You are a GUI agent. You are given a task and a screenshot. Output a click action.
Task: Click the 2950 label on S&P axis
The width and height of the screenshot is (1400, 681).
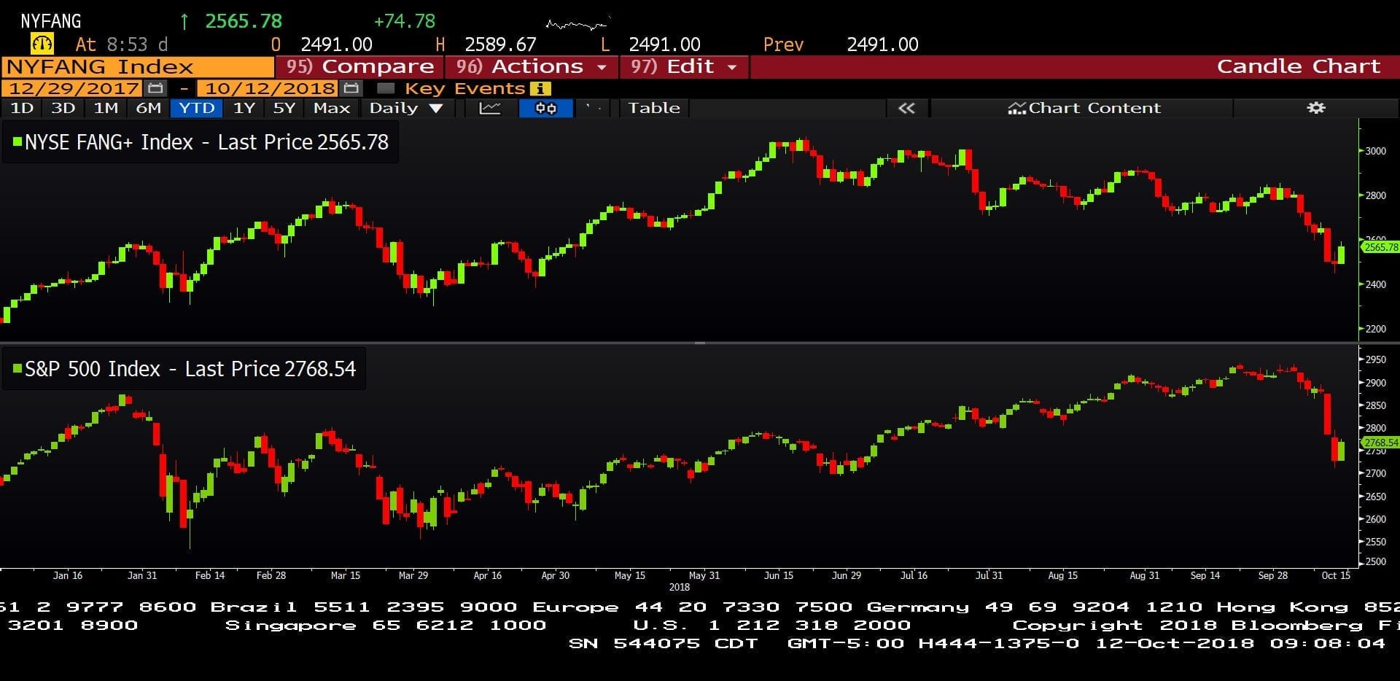click(1376, 359)
